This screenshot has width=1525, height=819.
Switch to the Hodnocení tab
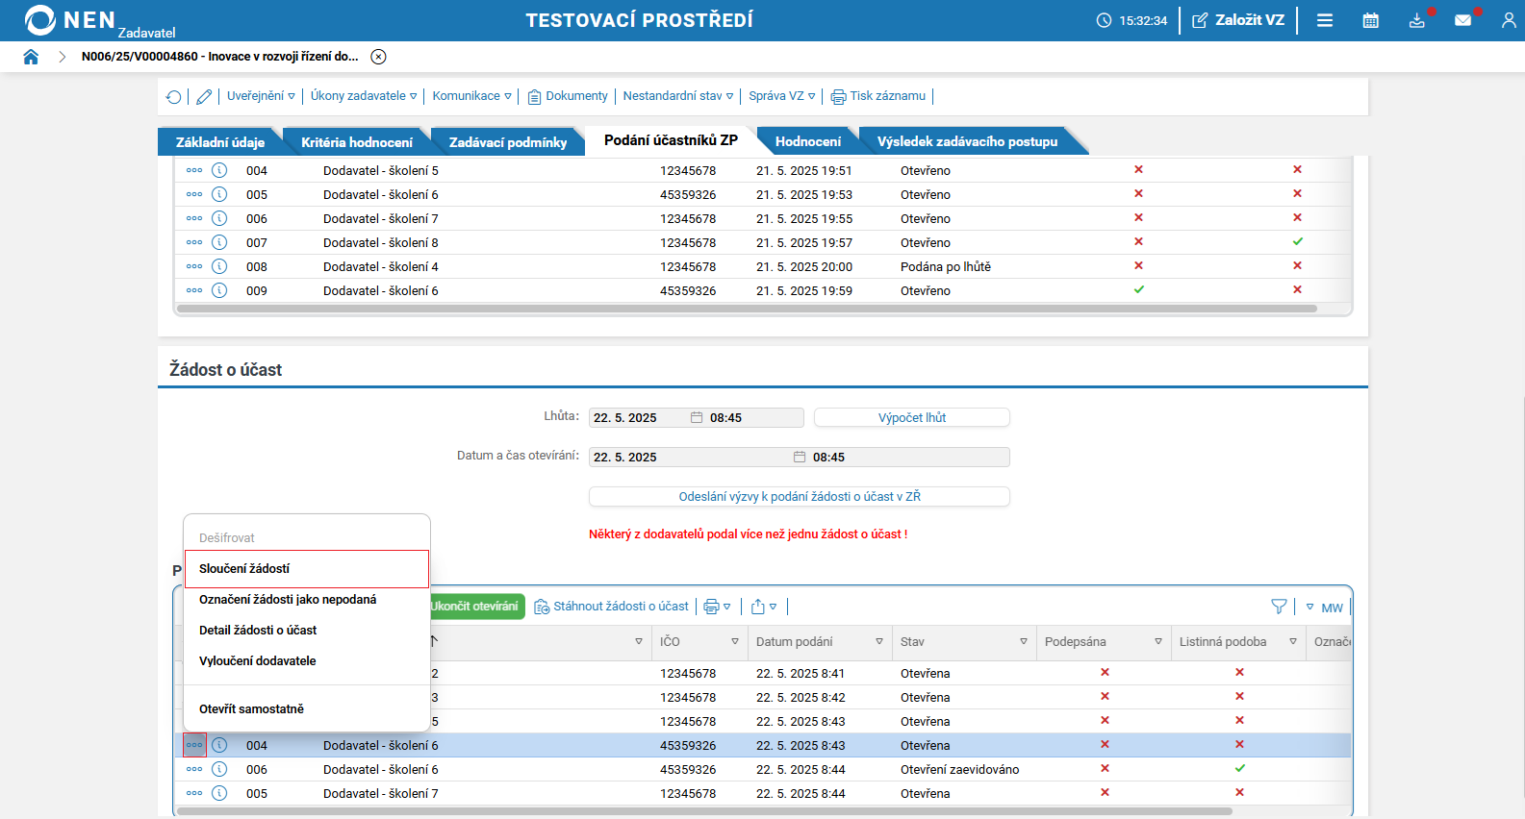tap(807, 141)
